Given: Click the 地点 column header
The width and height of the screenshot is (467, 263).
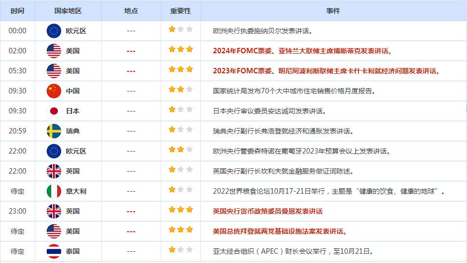Looking at the screenshot, I should pos(131,11).
